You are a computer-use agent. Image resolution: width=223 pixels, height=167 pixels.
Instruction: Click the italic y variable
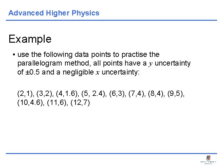[x=151, y=64]
